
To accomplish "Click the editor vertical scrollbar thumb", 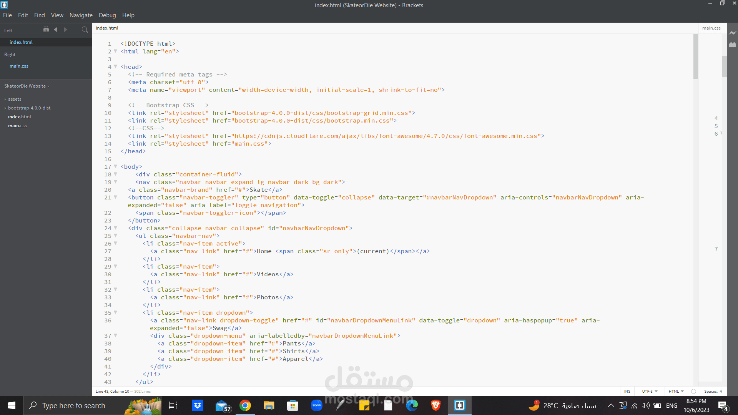I will click(x=695, y=57).
